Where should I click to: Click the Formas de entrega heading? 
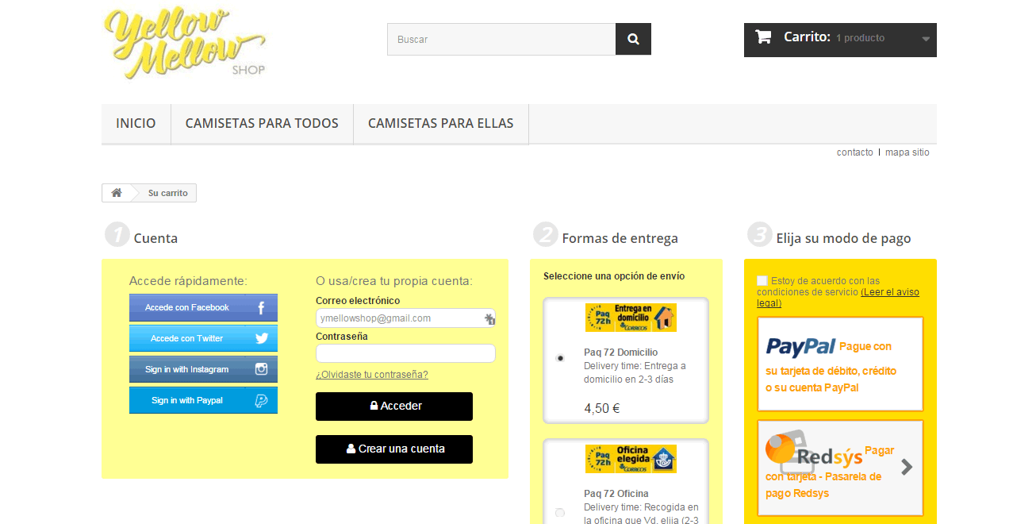pos(620,238)
